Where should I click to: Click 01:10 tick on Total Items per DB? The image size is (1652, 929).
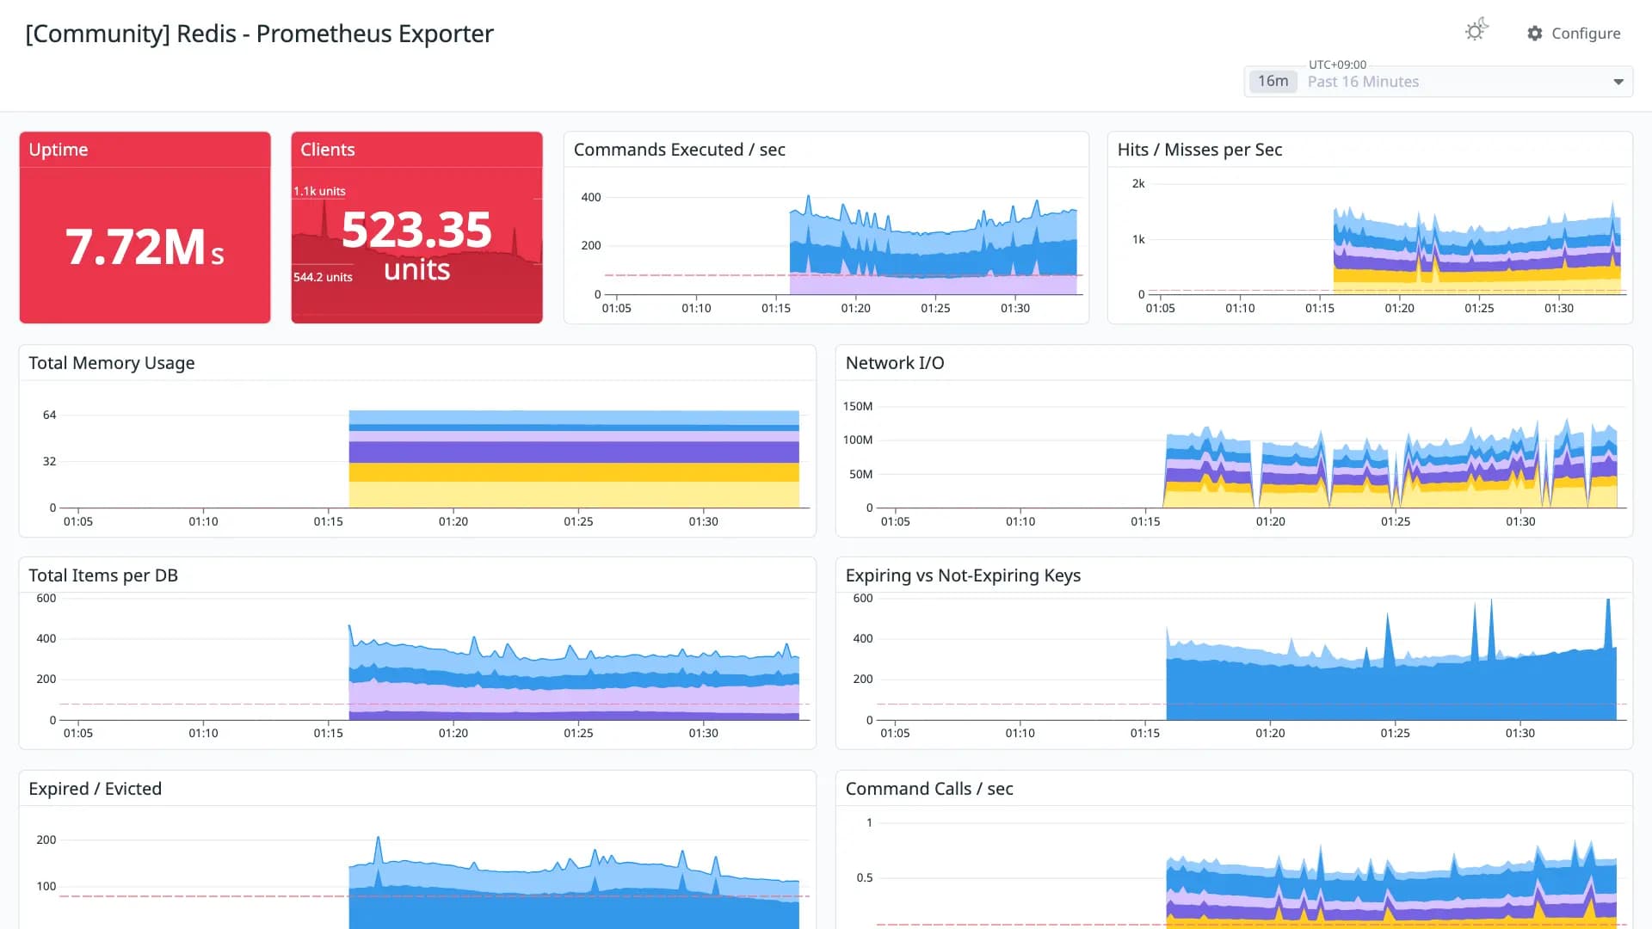[203, 733]
